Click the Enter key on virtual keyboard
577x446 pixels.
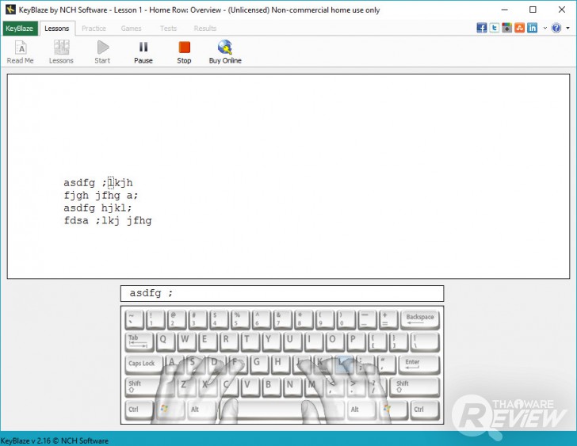click(x=418, y=364)
